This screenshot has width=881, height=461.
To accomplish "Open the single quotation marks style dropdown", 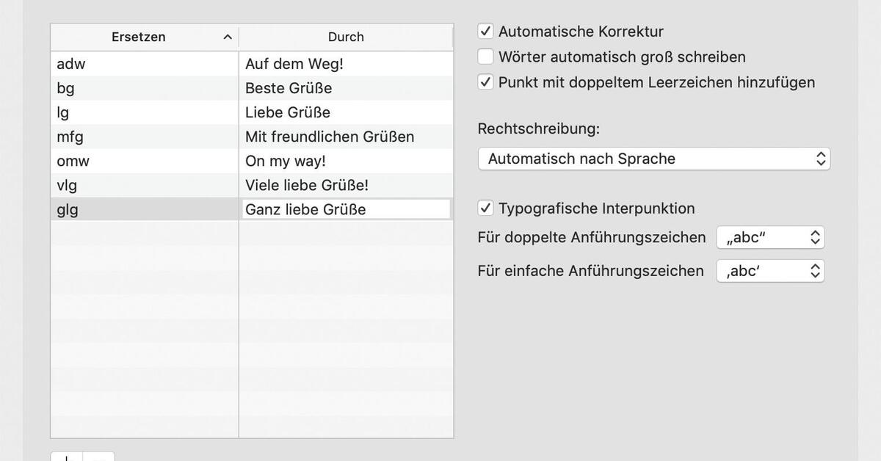I will (769, 270).
